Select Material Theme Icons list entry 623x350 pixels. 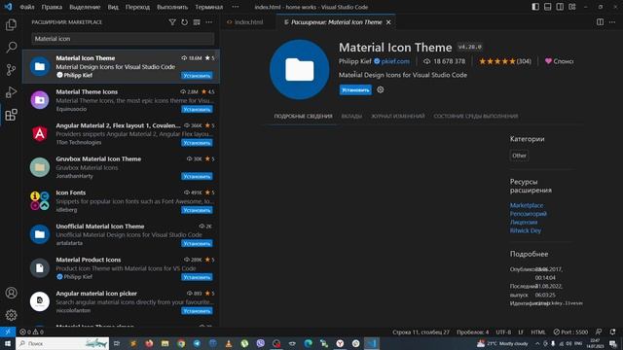point(121,100)
